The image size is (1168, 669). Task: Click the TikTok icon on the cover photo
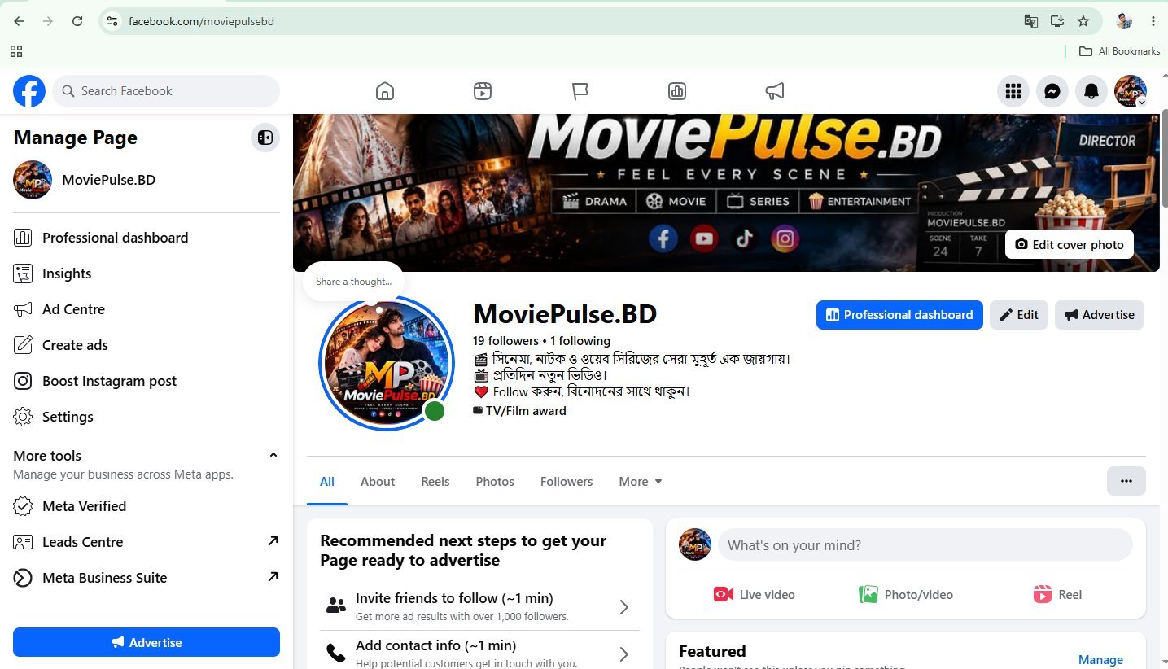745,238
